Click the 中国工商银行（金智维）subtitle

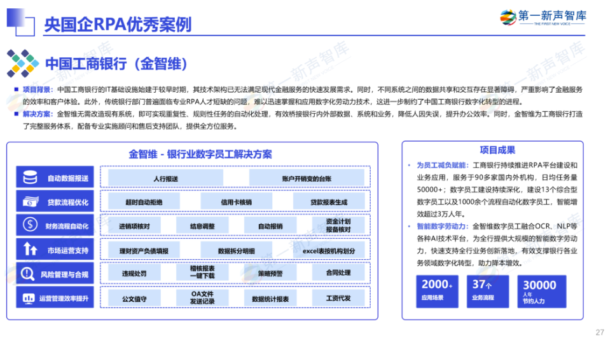[117, 64]
